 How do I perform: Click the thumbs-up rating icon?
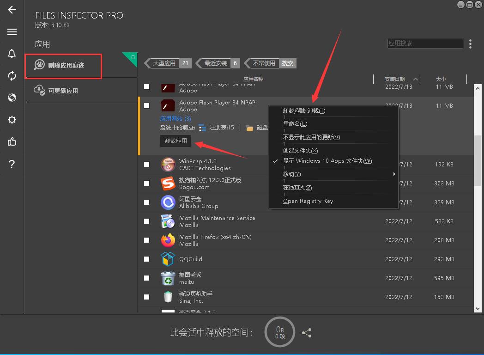pos(12,142)
